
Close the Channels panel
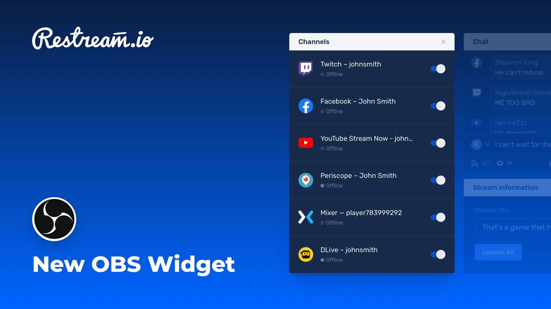coord(444,42)
